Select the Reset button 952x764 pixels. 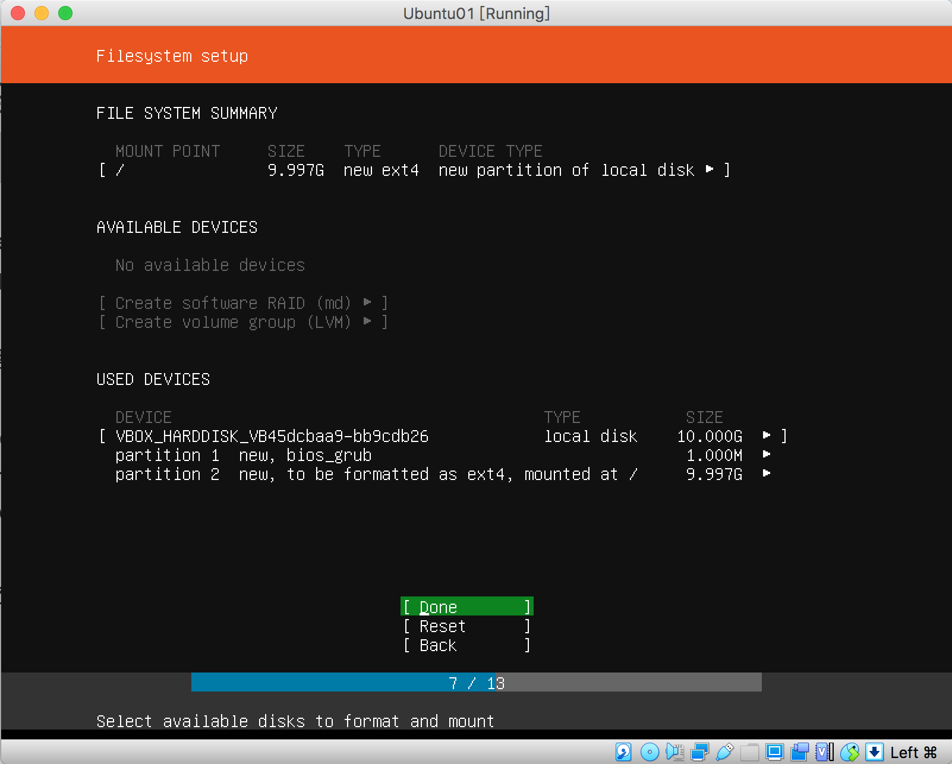coord(467,626)
